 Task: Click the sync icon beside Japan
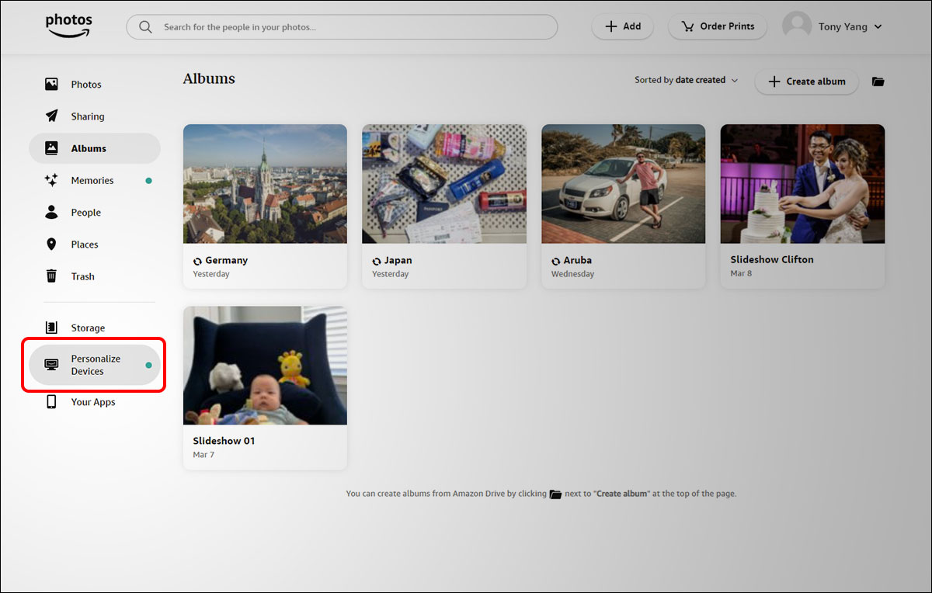coord(377,261)
